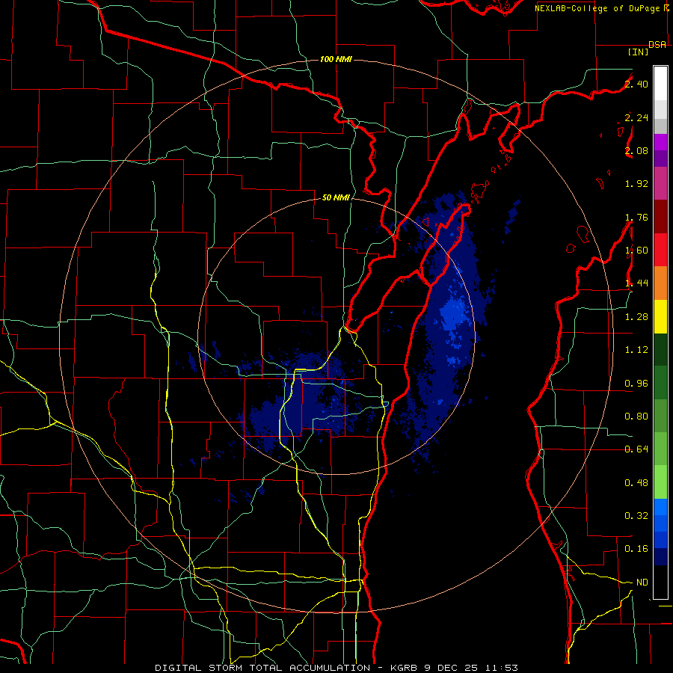673x673 pixels.
Task: Select the white swatch atop the legend
Action: (660, 84)
